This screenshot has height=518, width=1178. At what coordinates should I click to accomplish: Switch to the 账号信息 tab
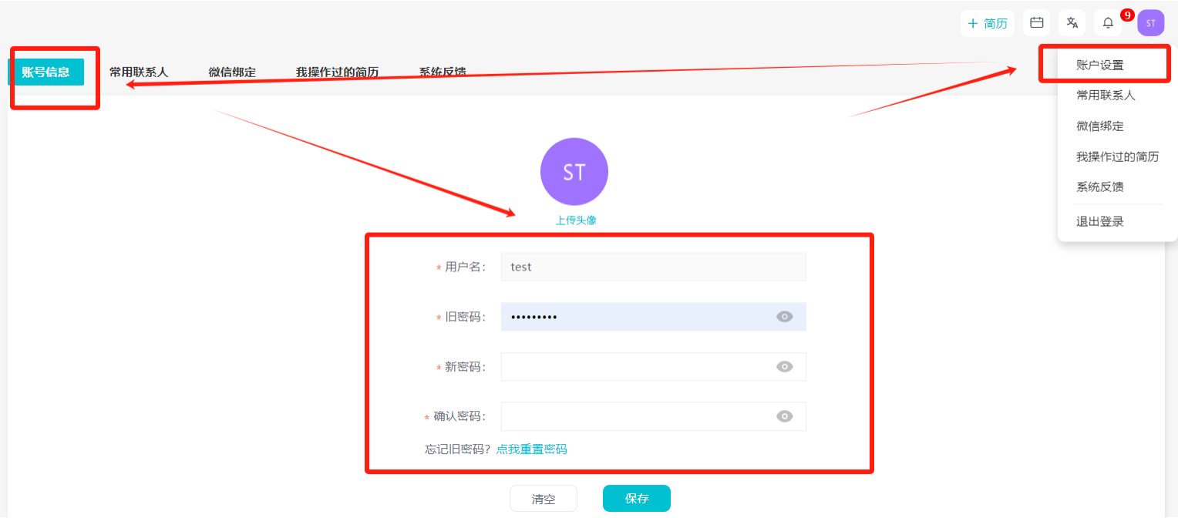(x=46, y=72)
